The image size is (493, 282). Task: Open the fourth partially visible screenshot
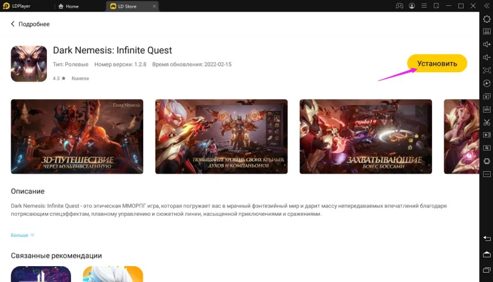pos(461,137)
